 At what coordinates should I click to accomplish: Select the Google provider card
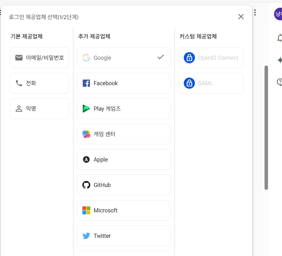pos(124,58)
